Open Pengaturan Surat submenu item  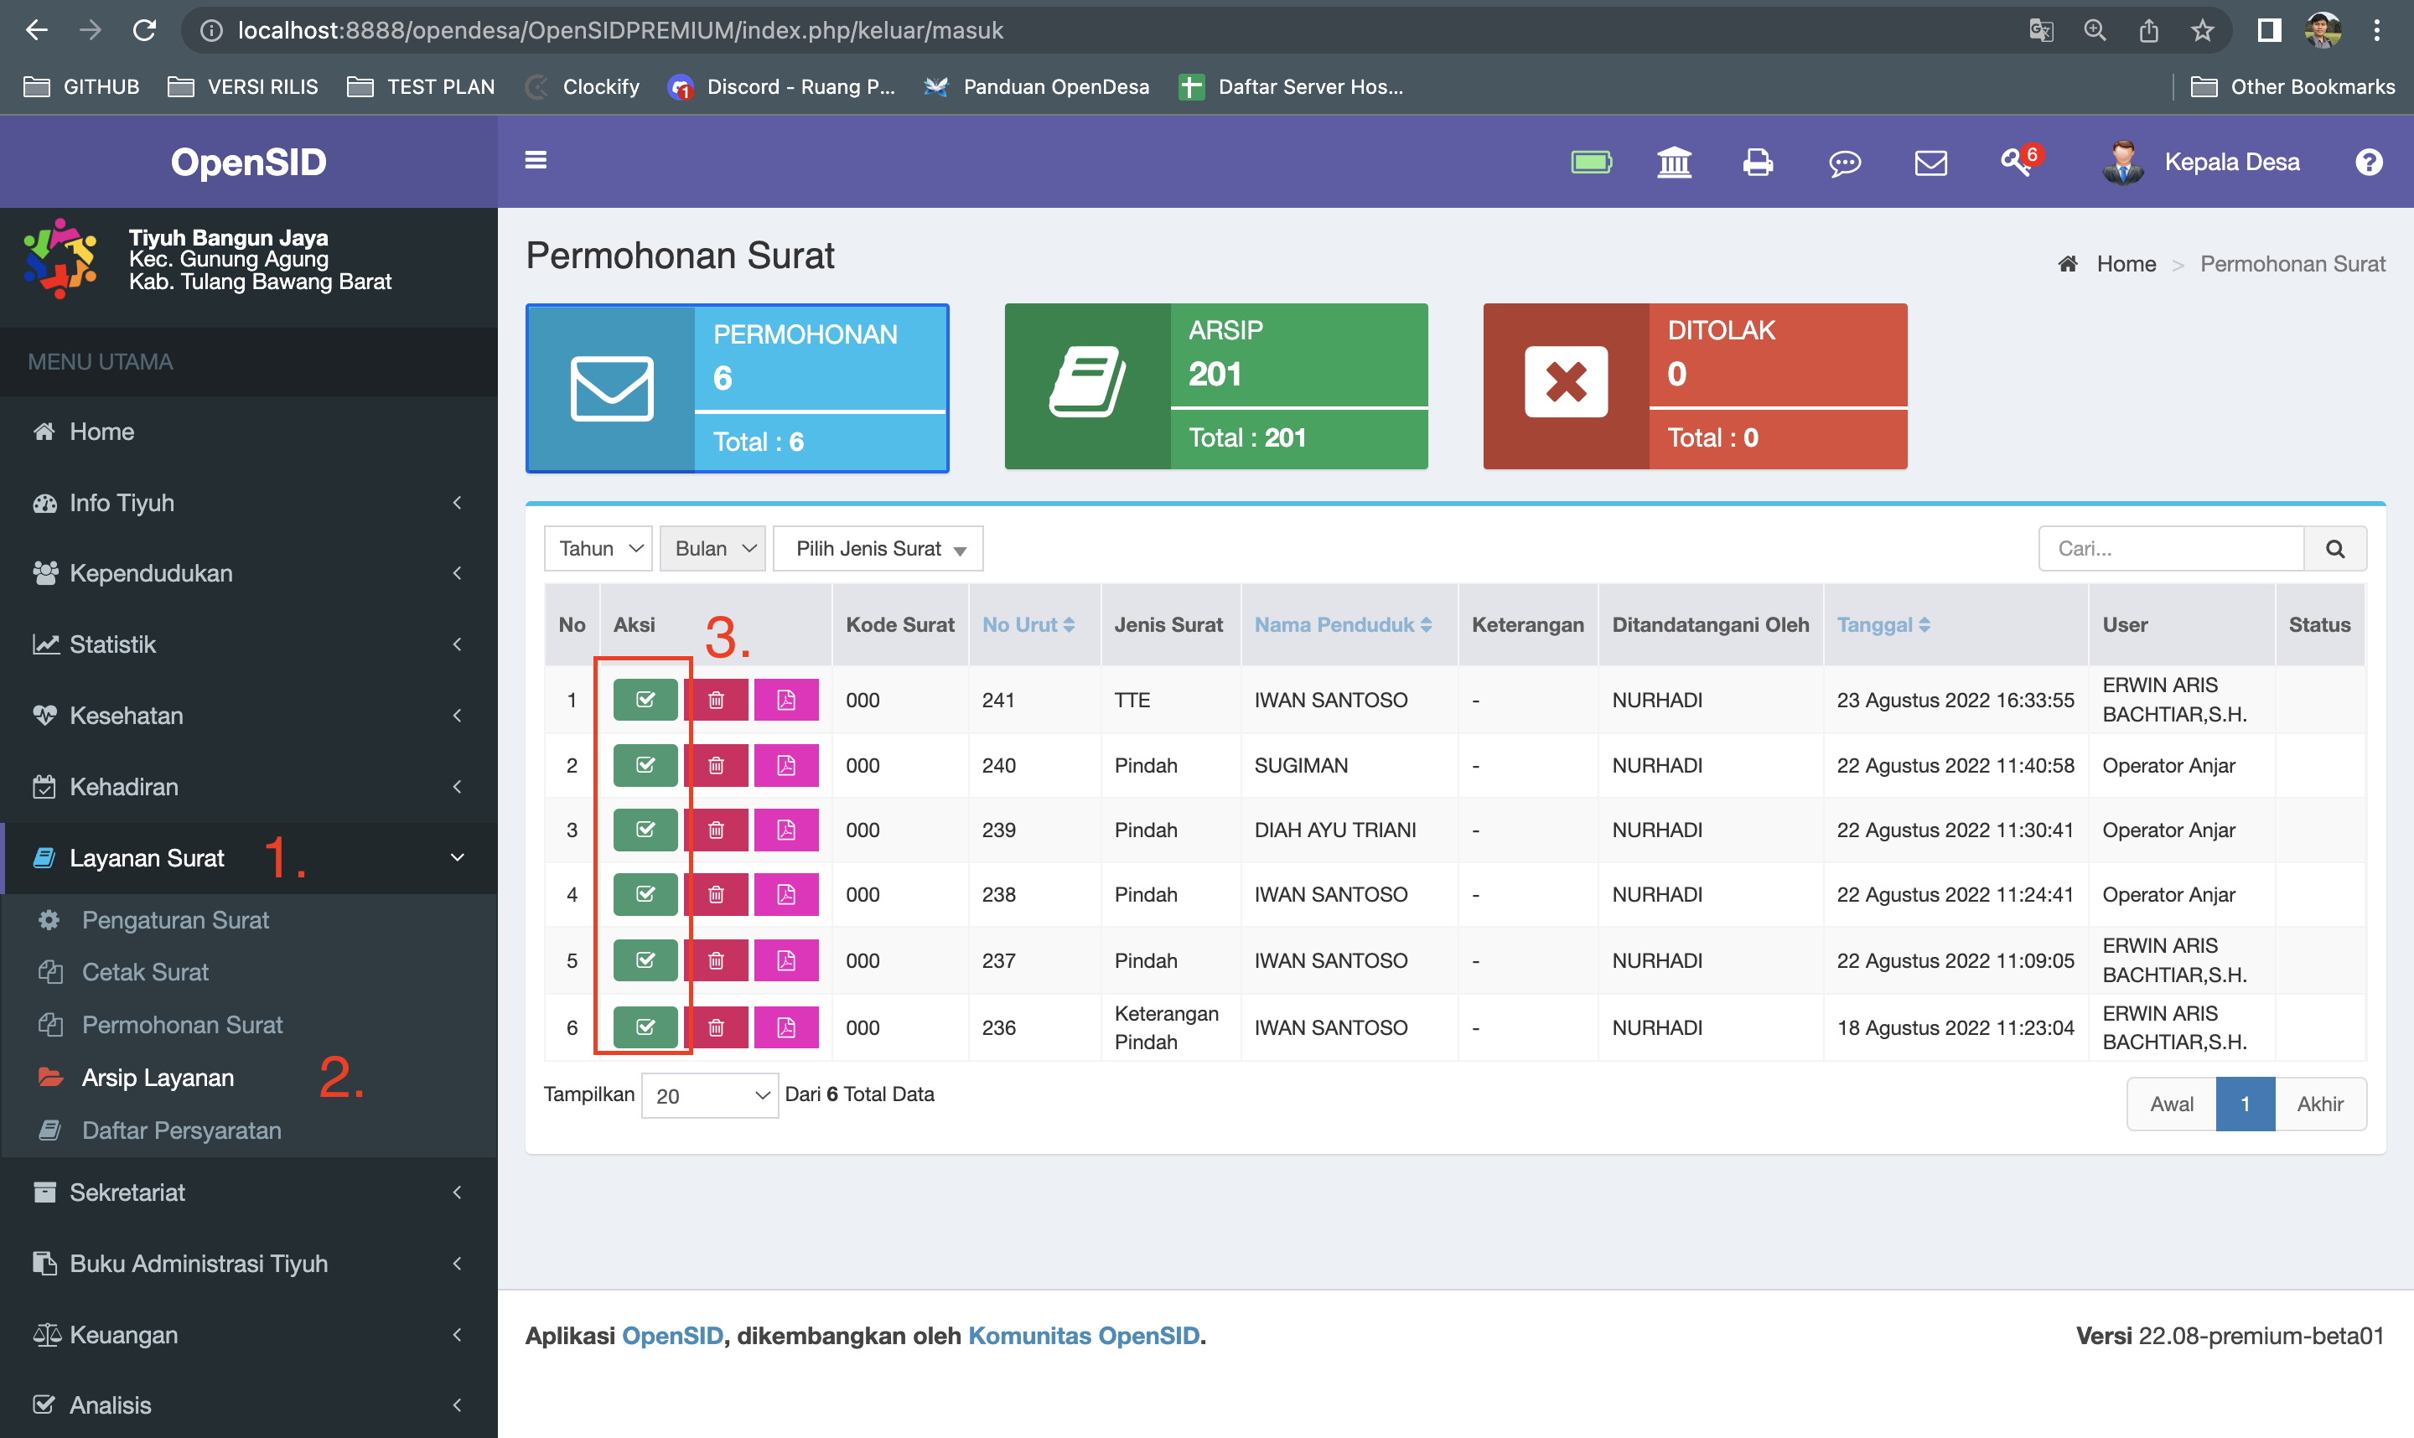pyautogui.click(x=249, y=921)
